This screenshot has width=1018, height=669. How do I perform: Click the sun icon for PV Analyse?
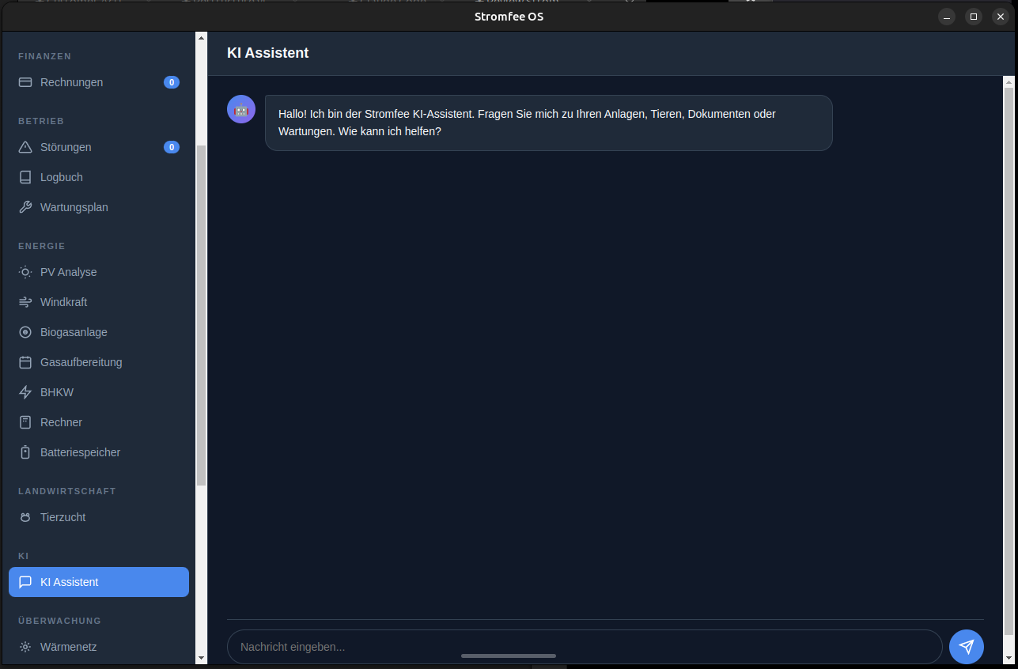point(25,272)
